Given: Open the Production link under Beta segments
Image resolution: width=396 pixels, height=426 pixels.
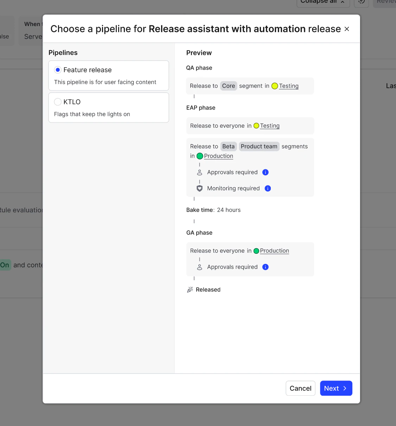Looking at the screenshot, I should (x=218, y=156).
